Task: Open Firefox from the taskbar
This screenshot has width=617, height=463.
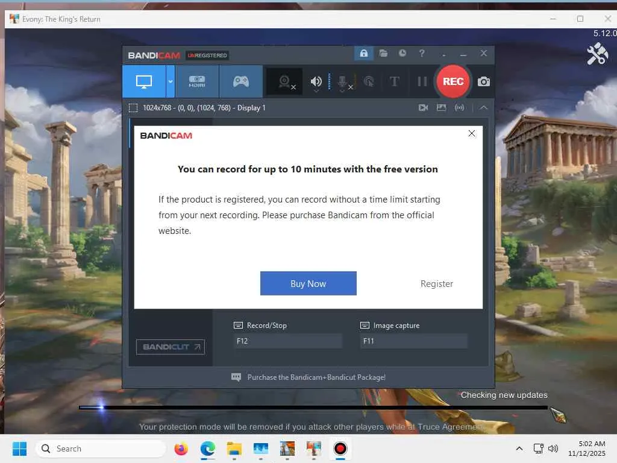Action: click(x=181, y=449)
